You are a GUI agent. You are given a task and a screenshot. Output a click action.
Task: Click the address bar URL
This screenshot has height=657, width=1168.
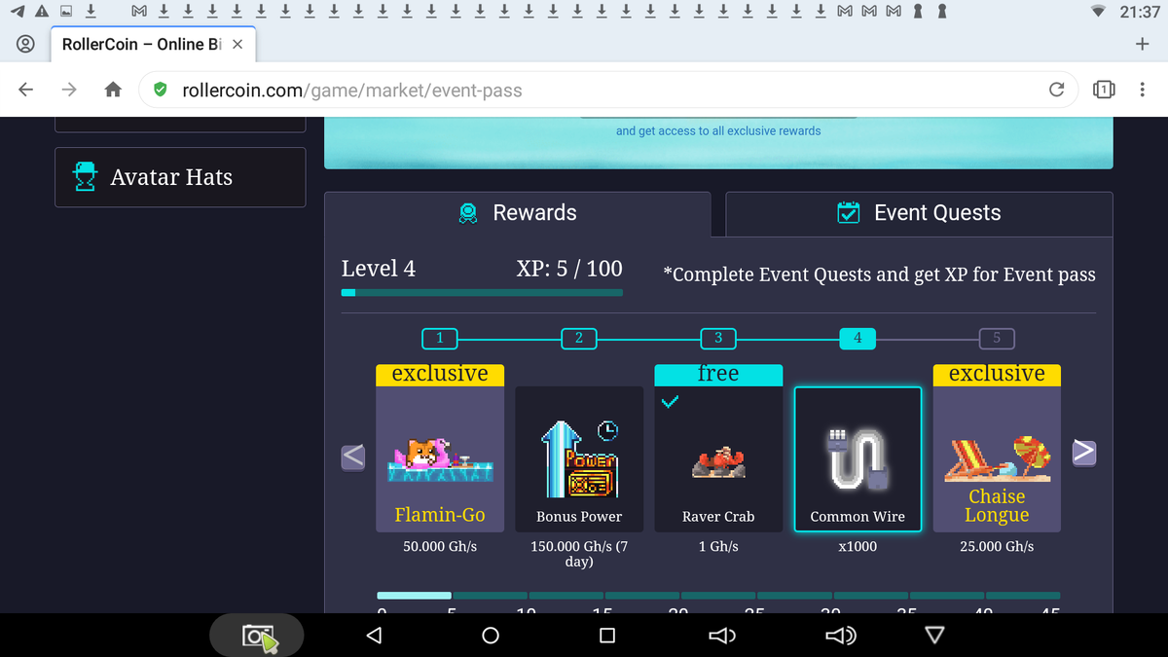pos(352,91)
